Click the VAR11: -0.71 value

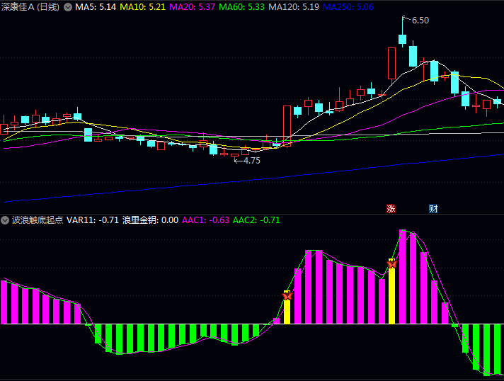coord(93,220)
